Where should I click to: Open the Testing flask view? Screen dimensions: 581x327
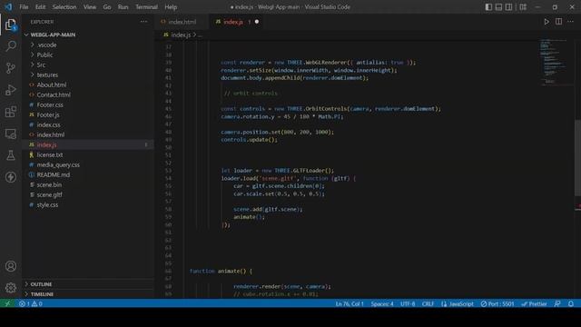coord(11,155)
